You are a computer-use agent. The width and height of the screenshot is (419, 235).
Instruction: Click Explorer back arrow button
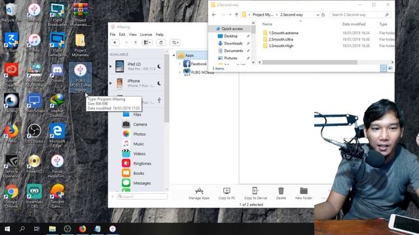tap(214, 15)
